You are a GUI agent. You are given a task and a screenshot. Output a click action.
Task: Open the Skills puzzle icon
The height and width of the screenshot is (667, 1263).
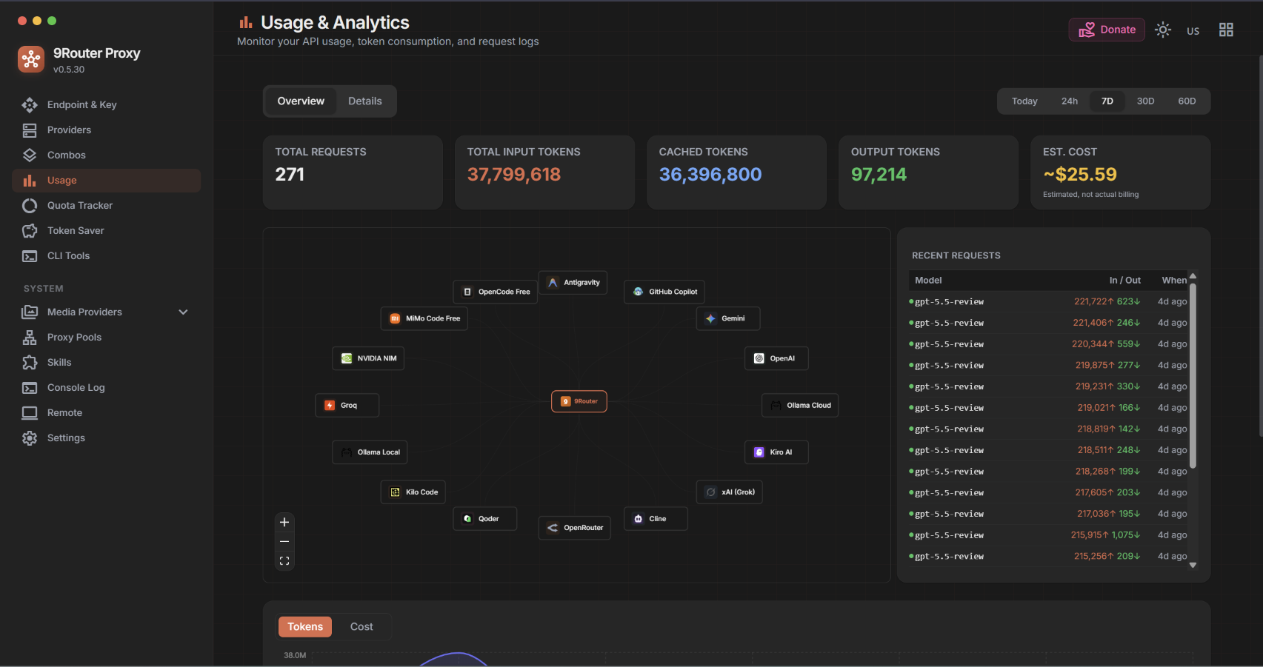click(30, 363)
